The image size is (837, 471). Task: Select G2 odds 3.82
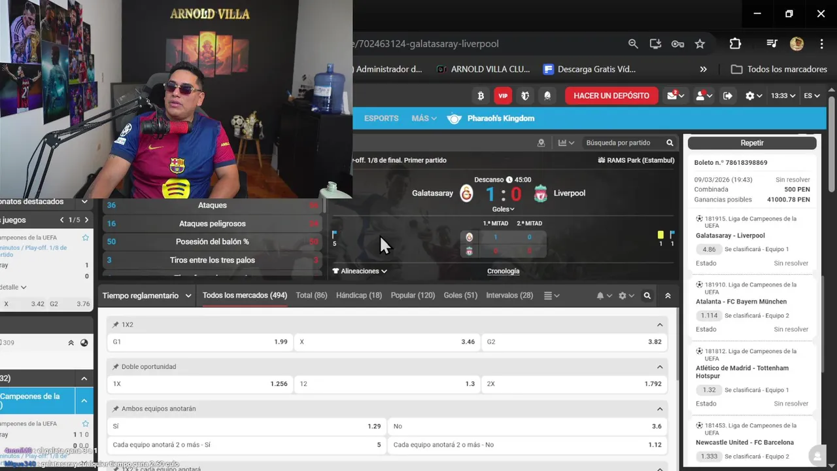tap(574, 341)
